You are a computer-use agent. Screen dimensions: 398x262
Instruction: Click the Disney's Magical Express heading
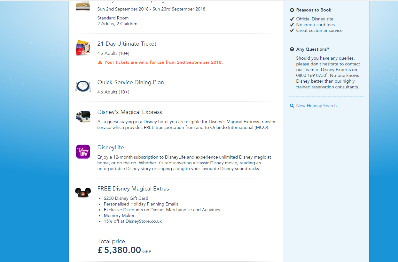point(129,112)
